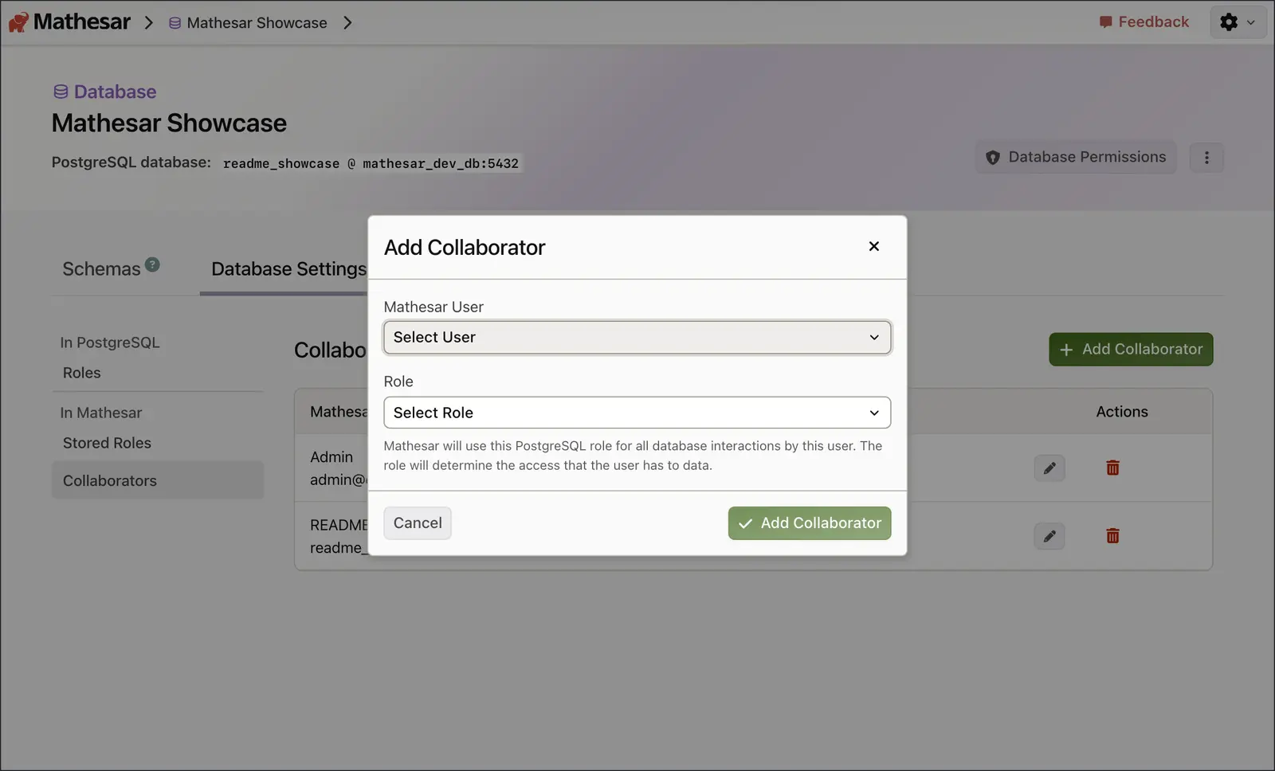The image size is (1275, 771).
Task: Click the Database heading icon
Action: click(x=61, y=92)
